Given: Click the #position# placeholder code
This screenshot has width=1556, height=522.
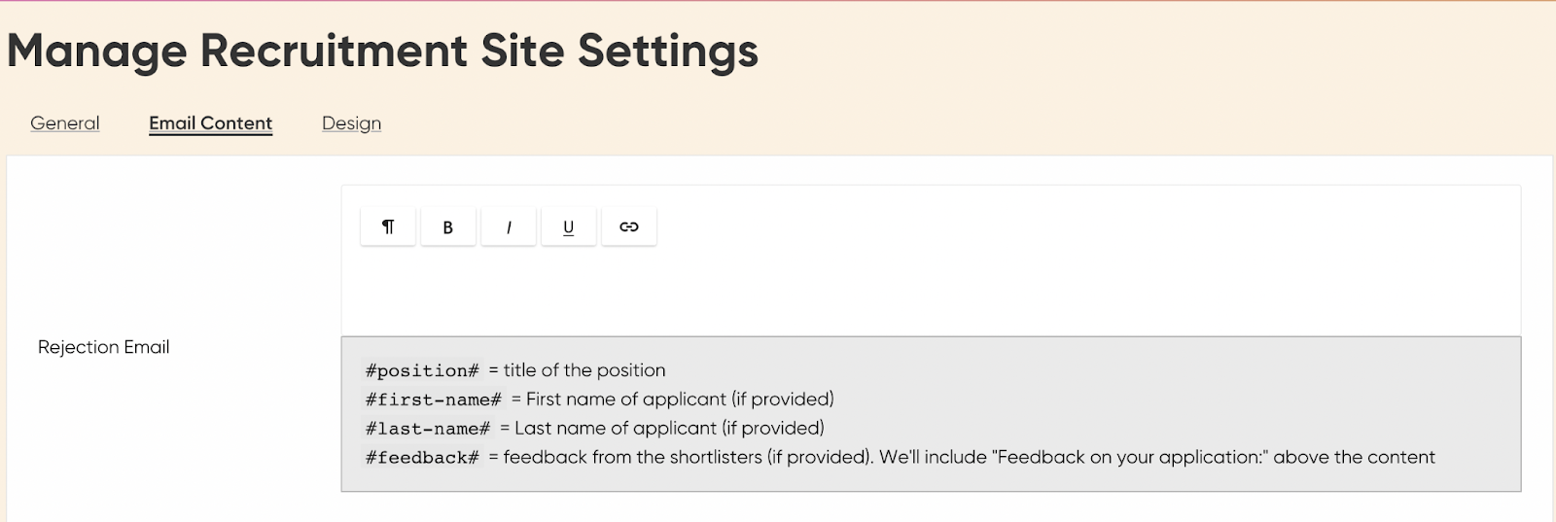Looking at the screenshot, I should click(x=422, y=370).
